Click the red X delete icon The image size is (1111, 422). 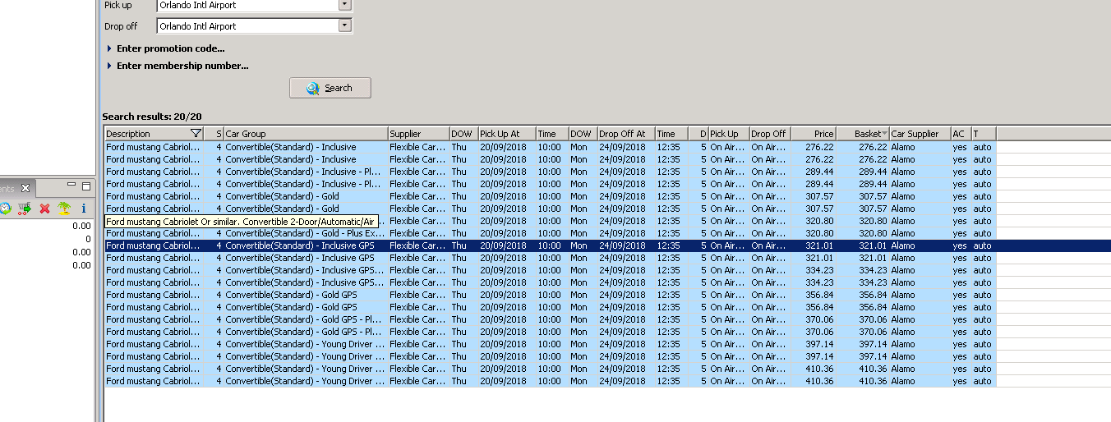[x=44, y=209]
